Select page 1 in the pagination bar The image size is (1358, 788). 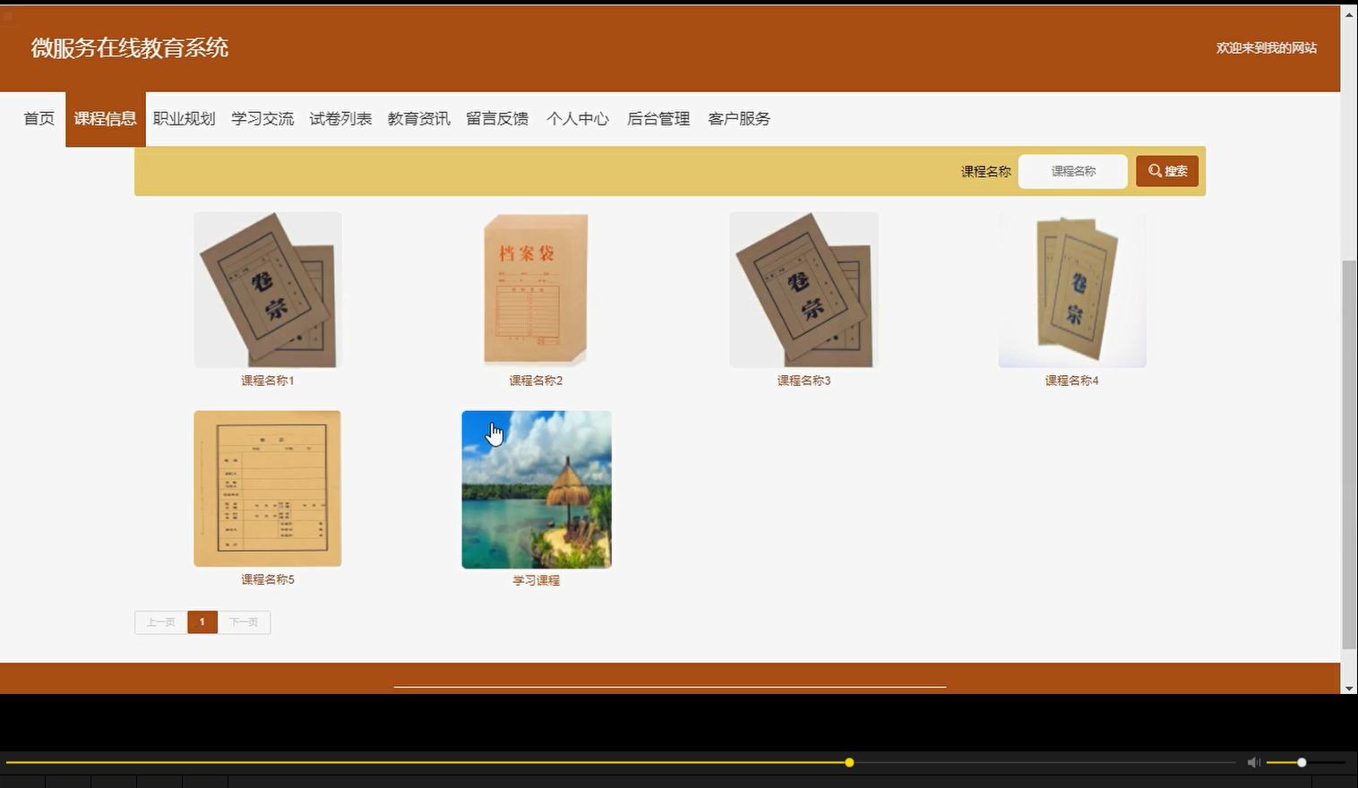pos(202,621)
